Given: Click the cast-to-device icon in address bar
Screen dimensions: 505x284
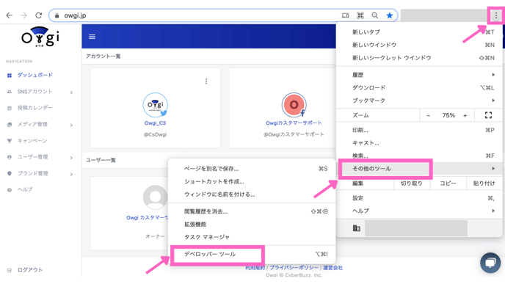Looking at the screenshot, I should 345,15.
